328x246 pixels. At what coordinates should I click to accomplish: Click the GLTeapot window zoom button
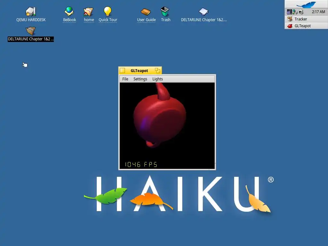[x=158, y=71]
